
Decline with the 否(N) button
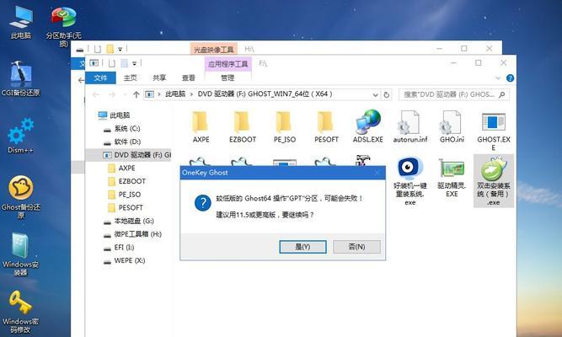356,247
